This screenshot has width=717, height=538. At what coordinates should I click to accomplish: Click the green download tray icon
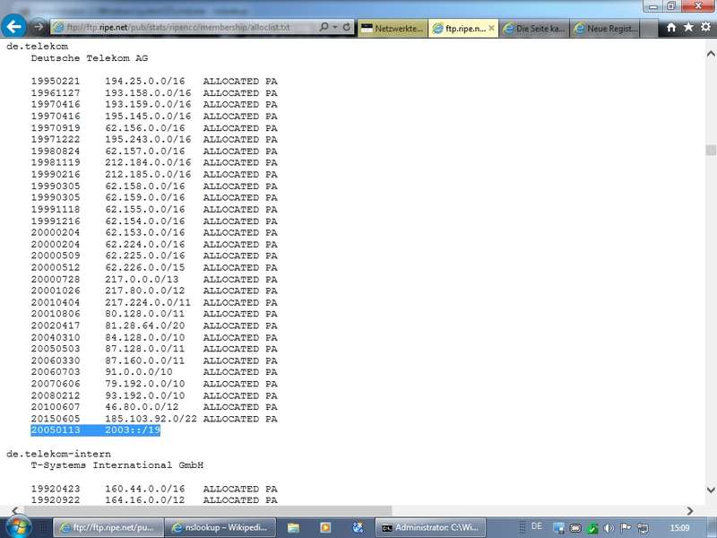[592, 528]
